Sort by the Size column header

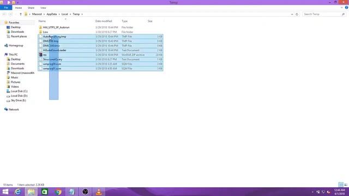[150, 21]
